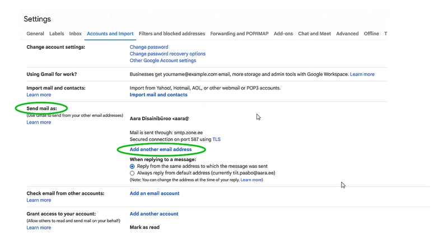448x250 pixels.
Task: Switch to the Advanced tab
Action: pos(347,34)
